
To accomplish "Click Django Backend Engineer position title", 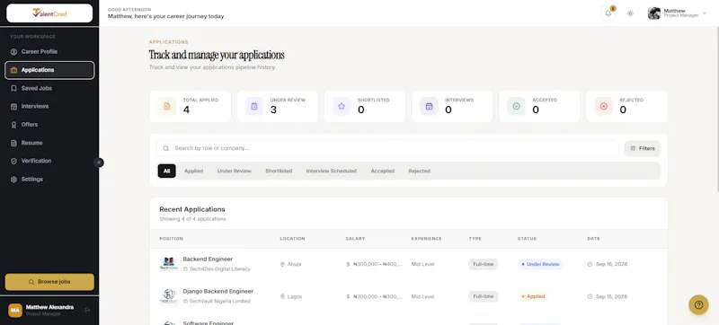I will (218, 291).
